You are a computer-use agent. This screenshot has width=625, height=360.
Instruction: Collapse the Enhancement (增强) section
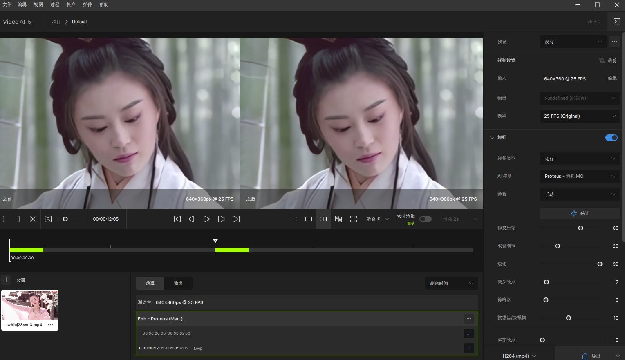click(492, 138)
